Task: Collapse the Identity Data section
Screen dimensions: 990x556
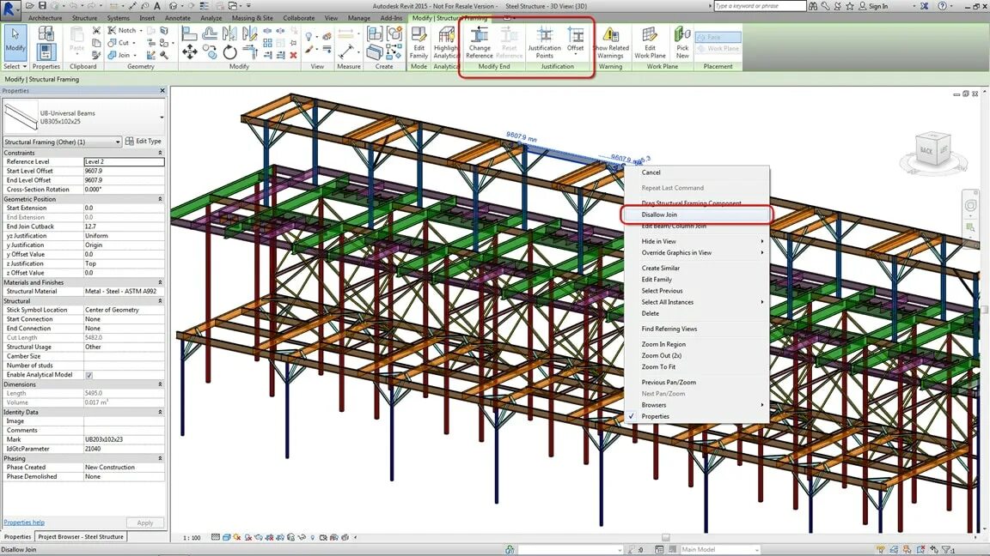Action: [160, 412]
